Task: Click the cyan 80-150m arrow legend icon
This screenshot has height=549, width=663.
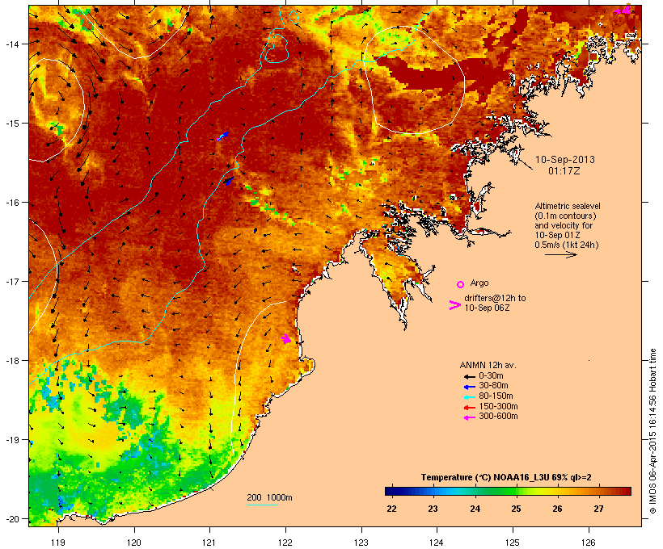Action: click(470, 397)
